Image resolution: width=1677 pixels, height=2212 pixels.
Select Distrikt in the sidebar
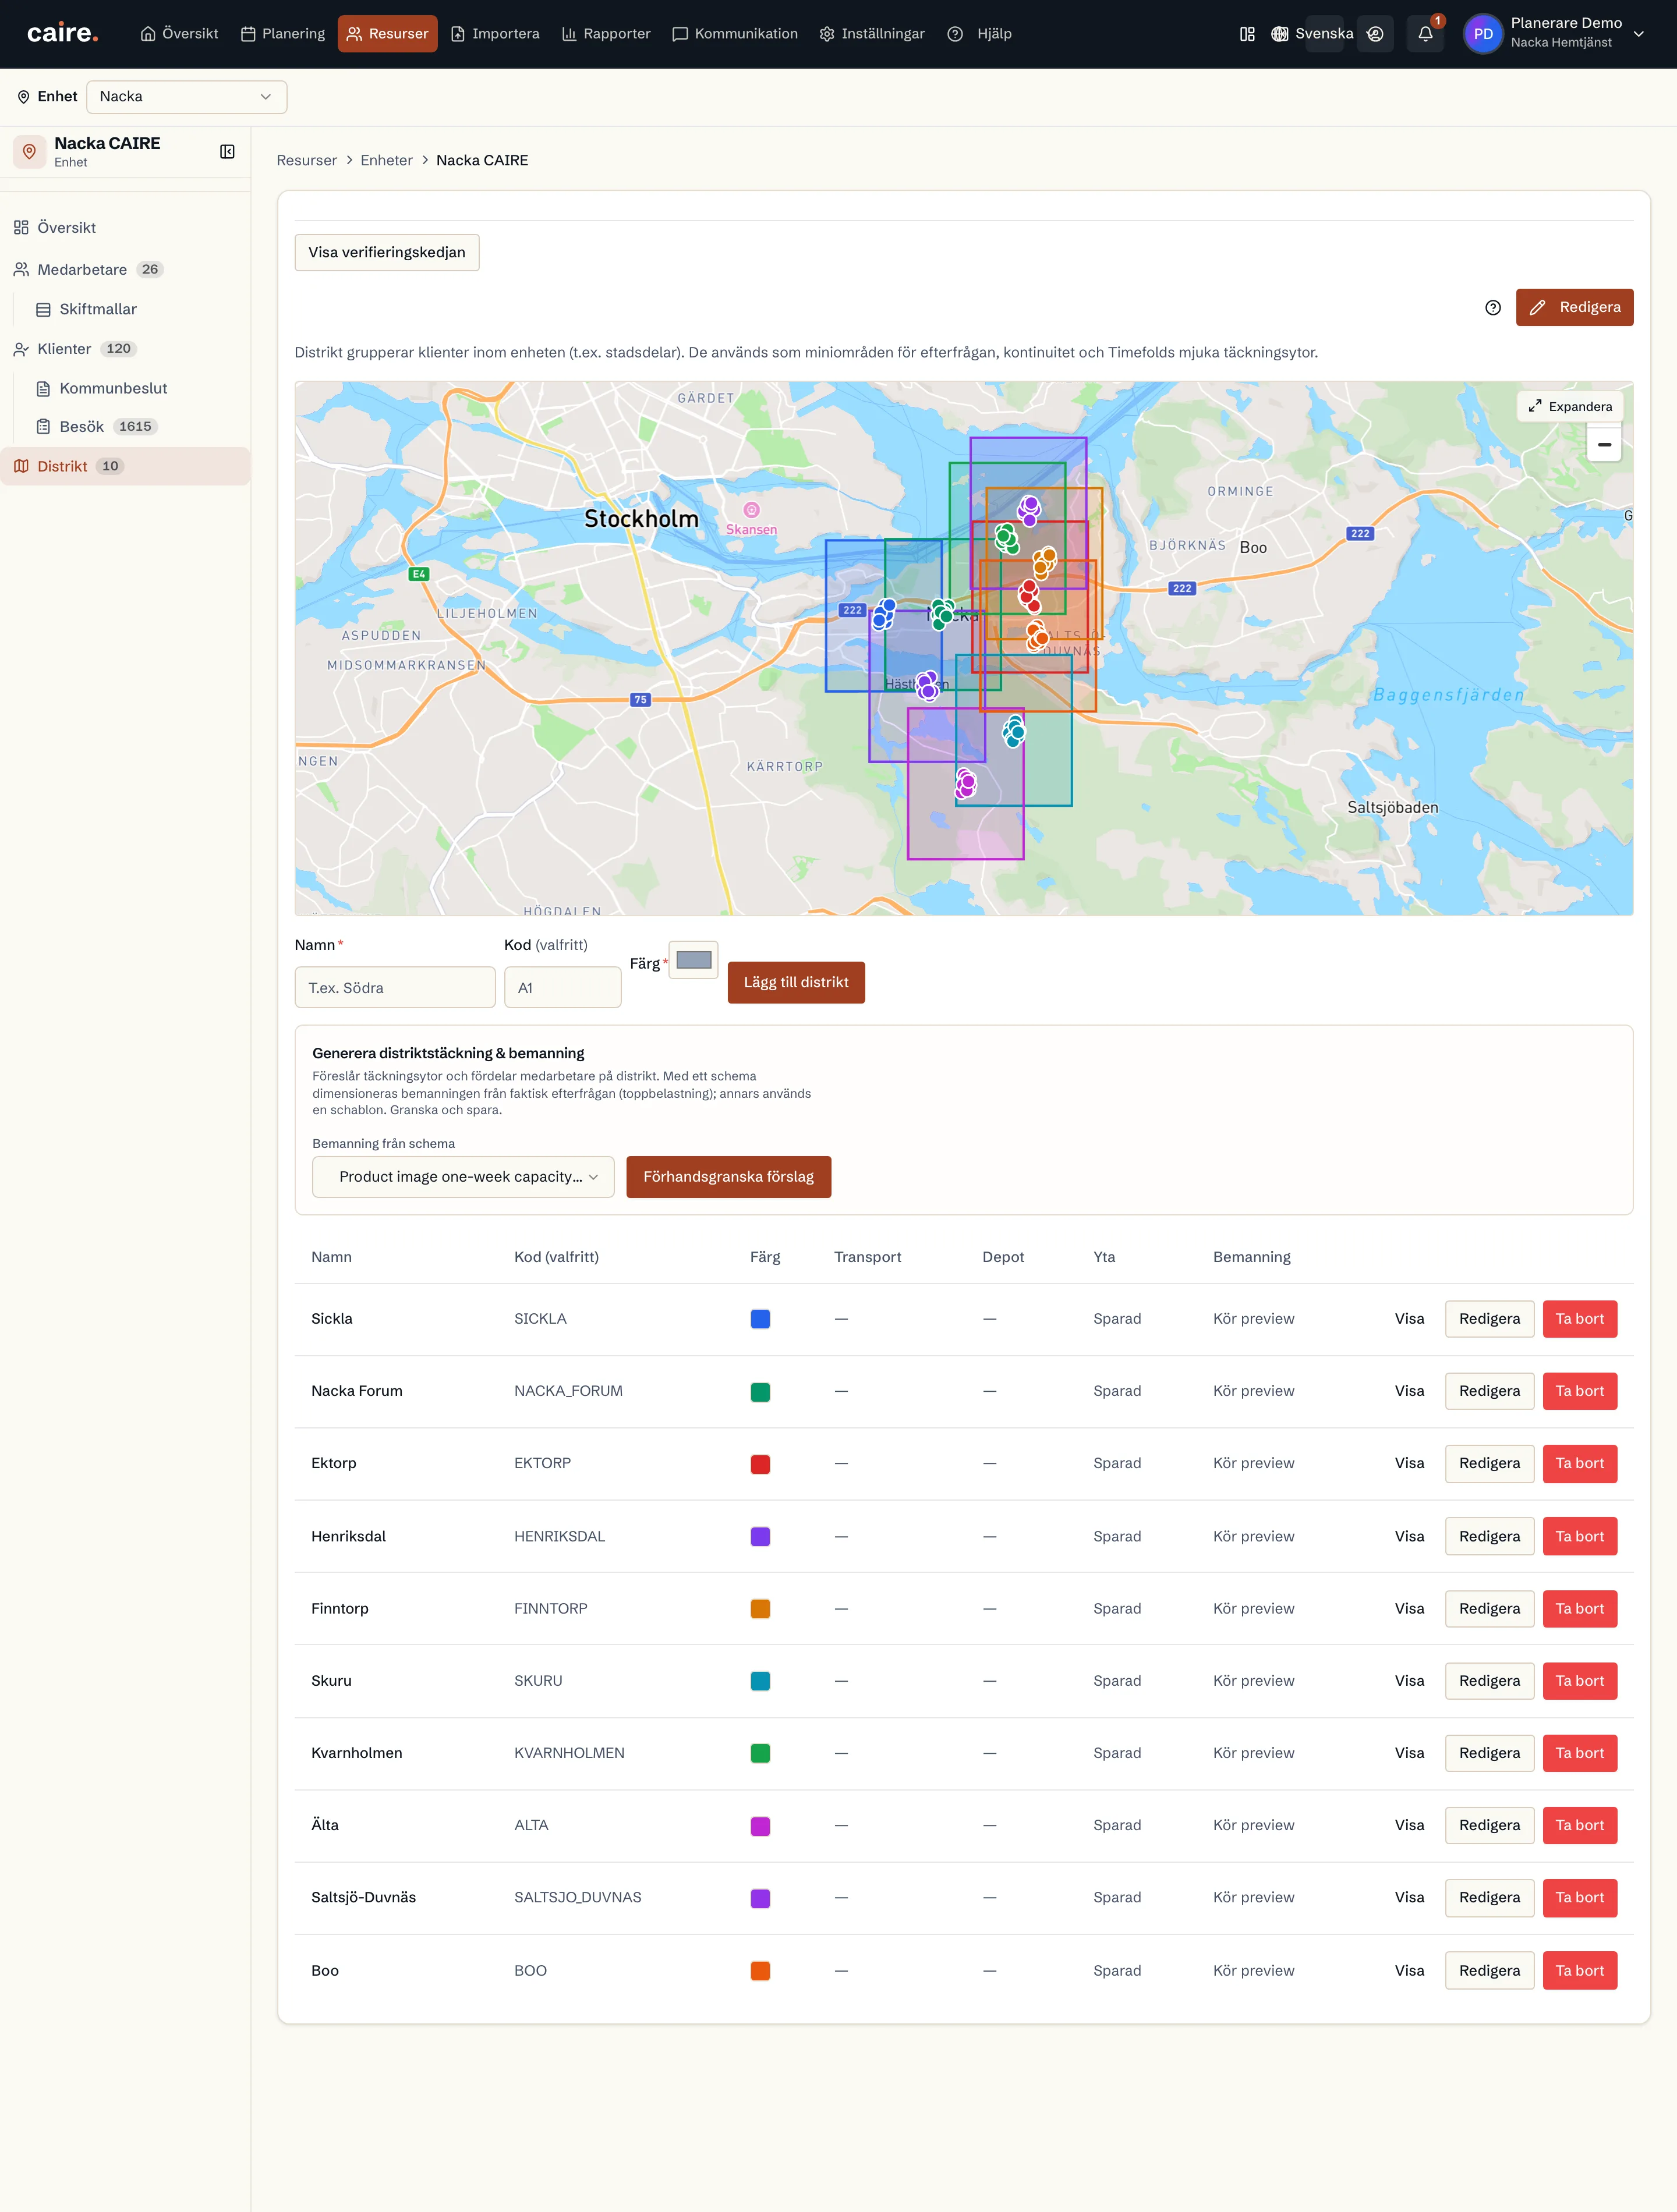point(125,467)
